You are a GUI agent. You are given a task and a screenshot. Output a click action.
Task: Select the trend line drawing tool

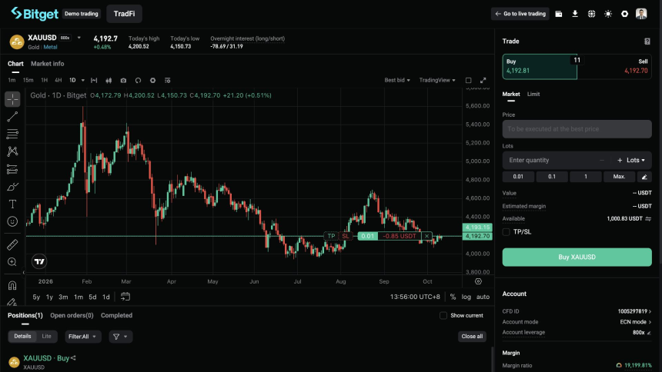coord(12,116)
